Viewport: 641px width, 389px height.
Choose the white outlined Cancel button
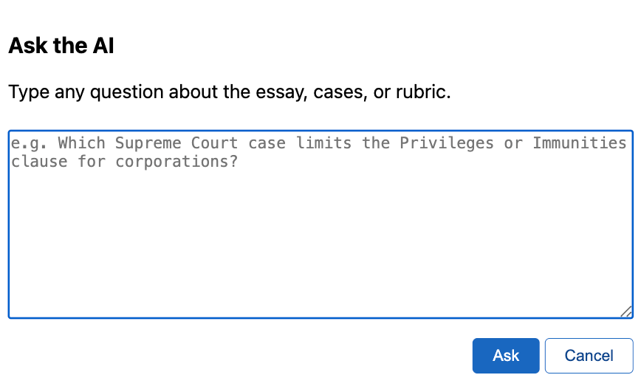(x=589, y=356)
